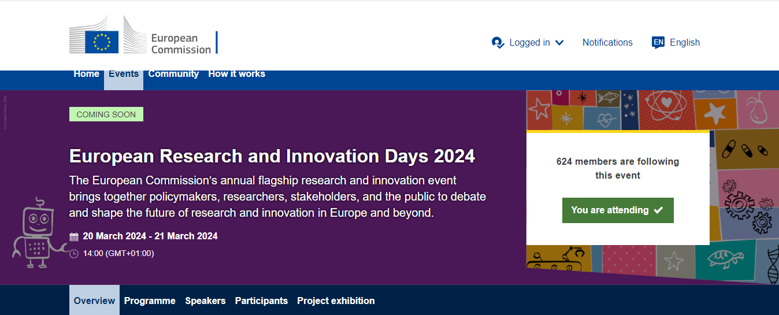Open the Project exhibition tab

point(336,301)
